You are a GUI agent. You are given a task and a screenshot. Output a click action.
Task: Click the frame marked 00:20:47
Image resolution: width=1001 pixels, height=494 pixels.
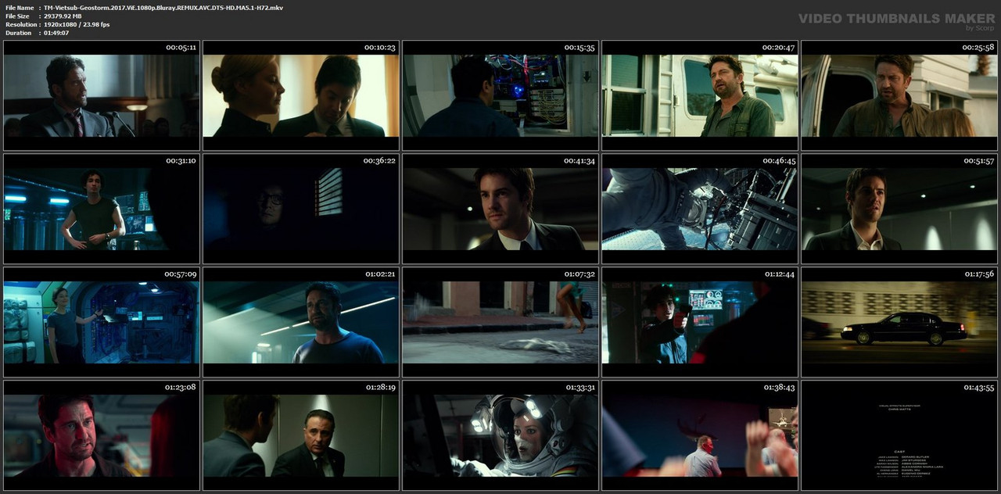point(700,95)
